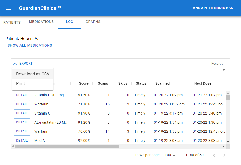The width and height of the screenshot is (241, 165).
Task: Expand the Rows per page selector
Action: coord(170,155)
